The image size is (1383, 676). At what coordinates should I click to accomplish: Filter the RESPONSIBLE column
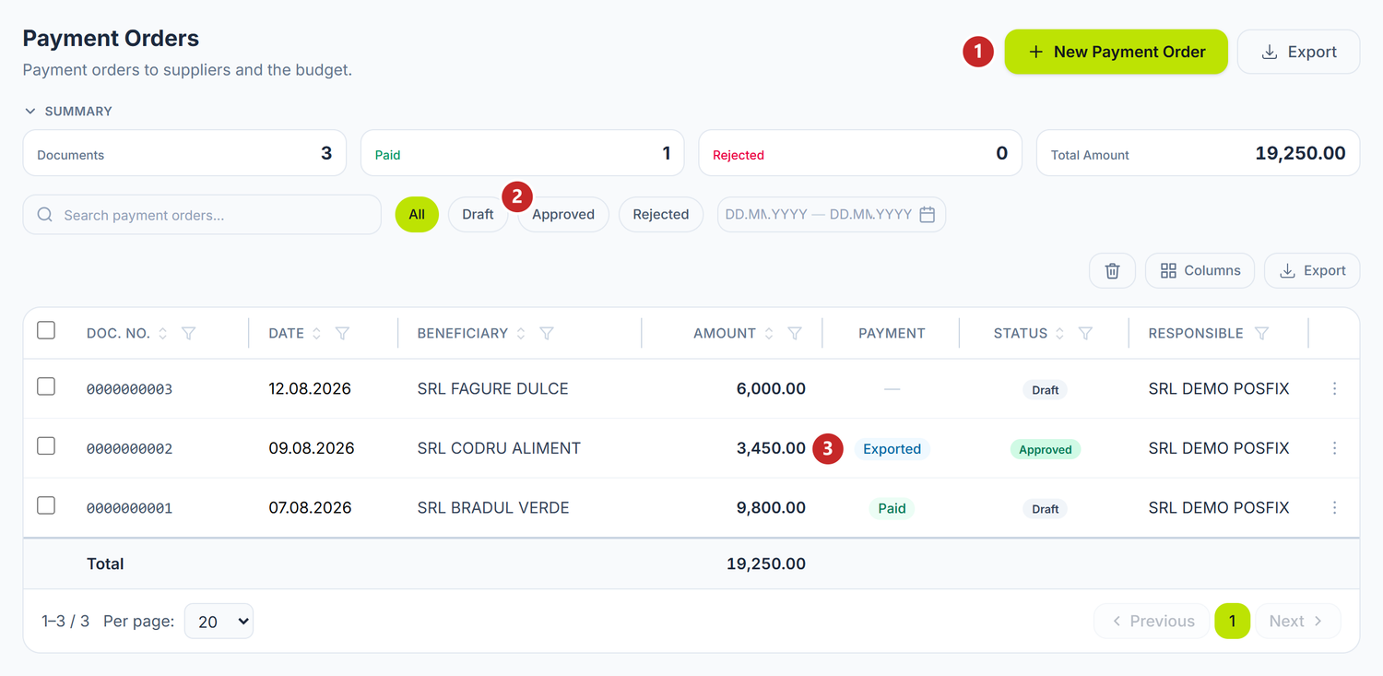1262,333
